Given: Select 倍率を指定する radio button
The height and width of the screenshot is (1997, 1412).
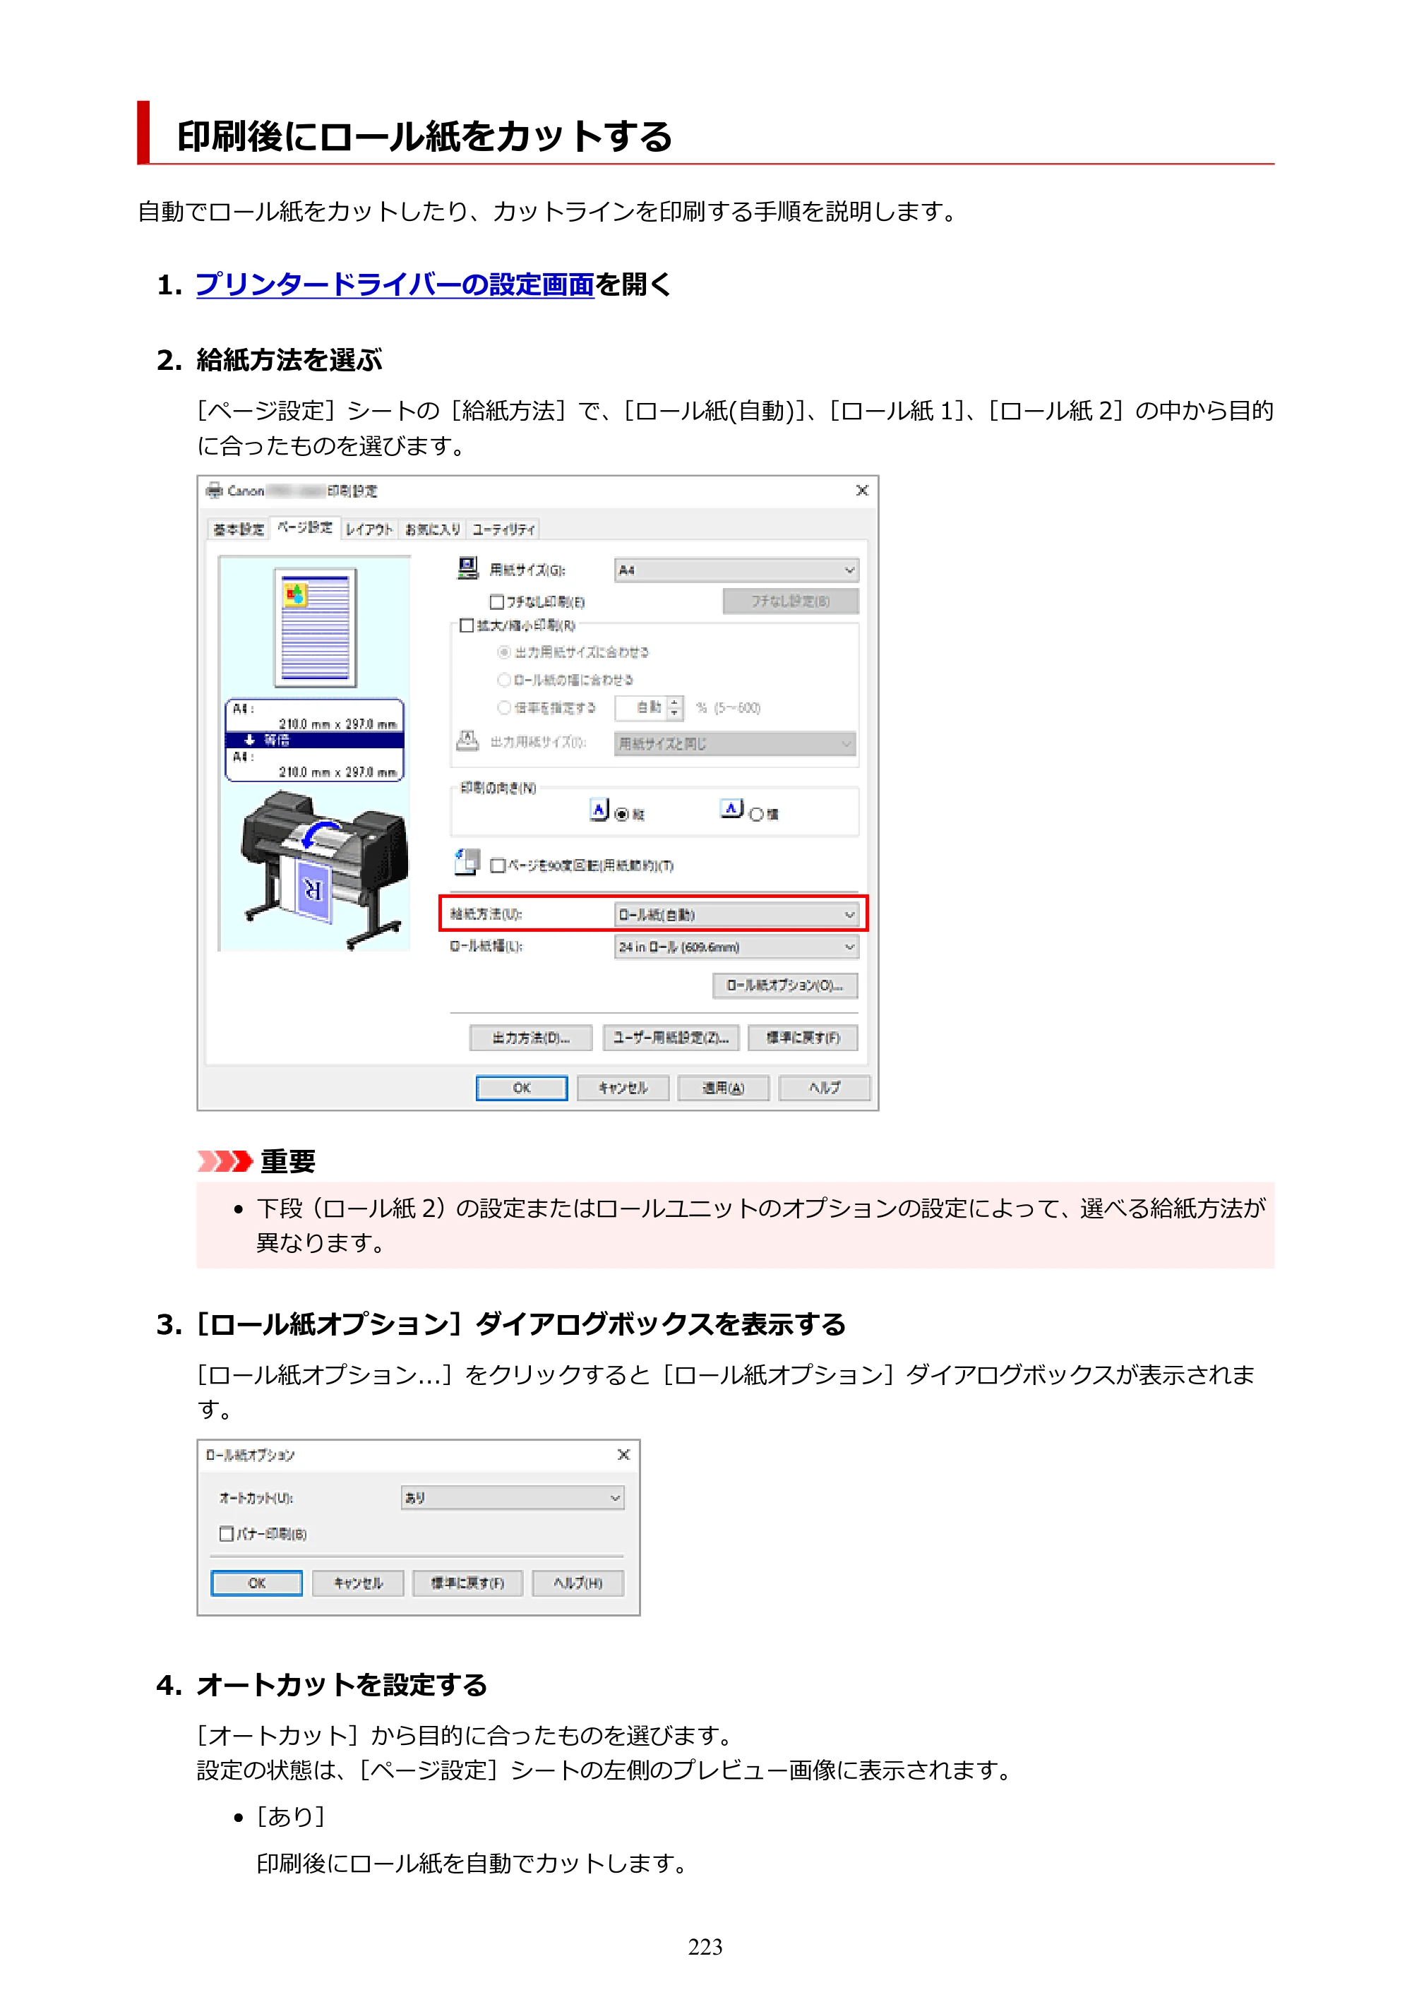Looking at the screenshot, I should tap(503, 708).
